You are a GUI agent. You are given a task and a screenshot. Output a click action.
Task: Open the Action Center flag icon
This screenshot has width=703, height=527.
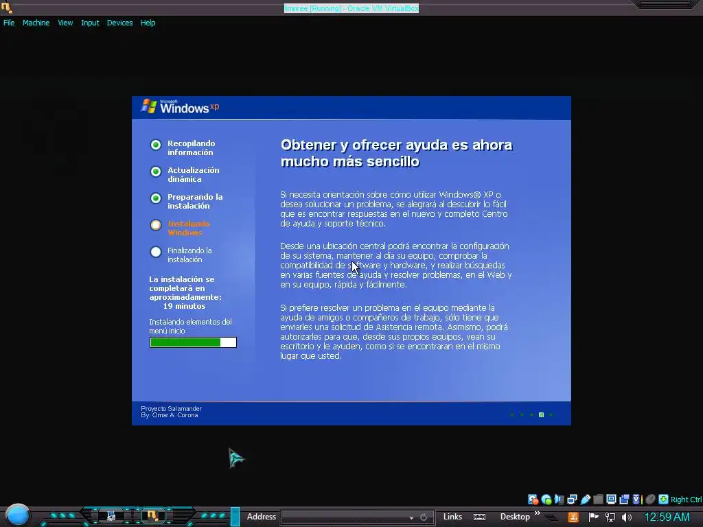click(x=593, y=517)
